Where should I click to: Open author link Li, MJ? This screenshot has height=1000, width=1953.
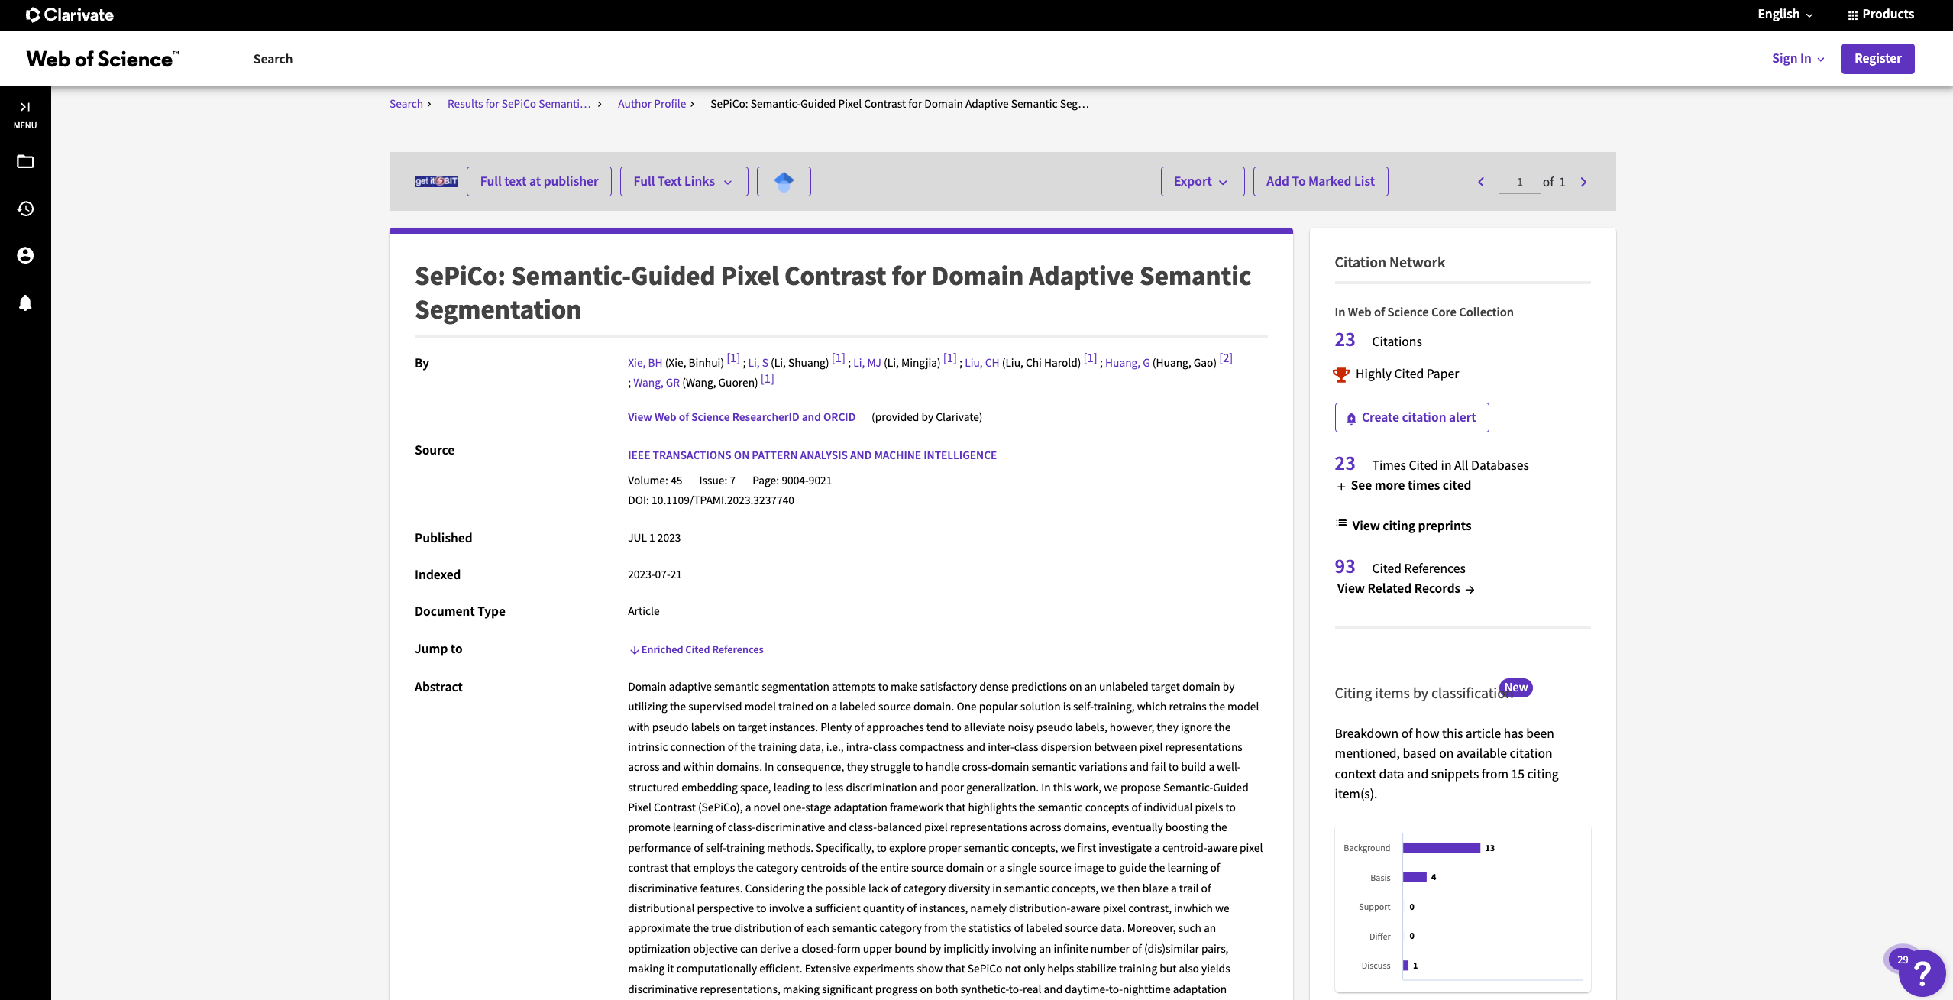click(867, 363)
